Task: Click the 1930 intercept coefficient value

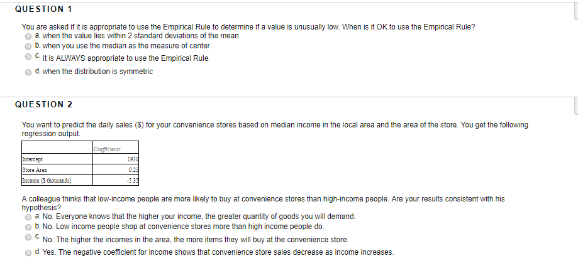Action: (133, 159)
